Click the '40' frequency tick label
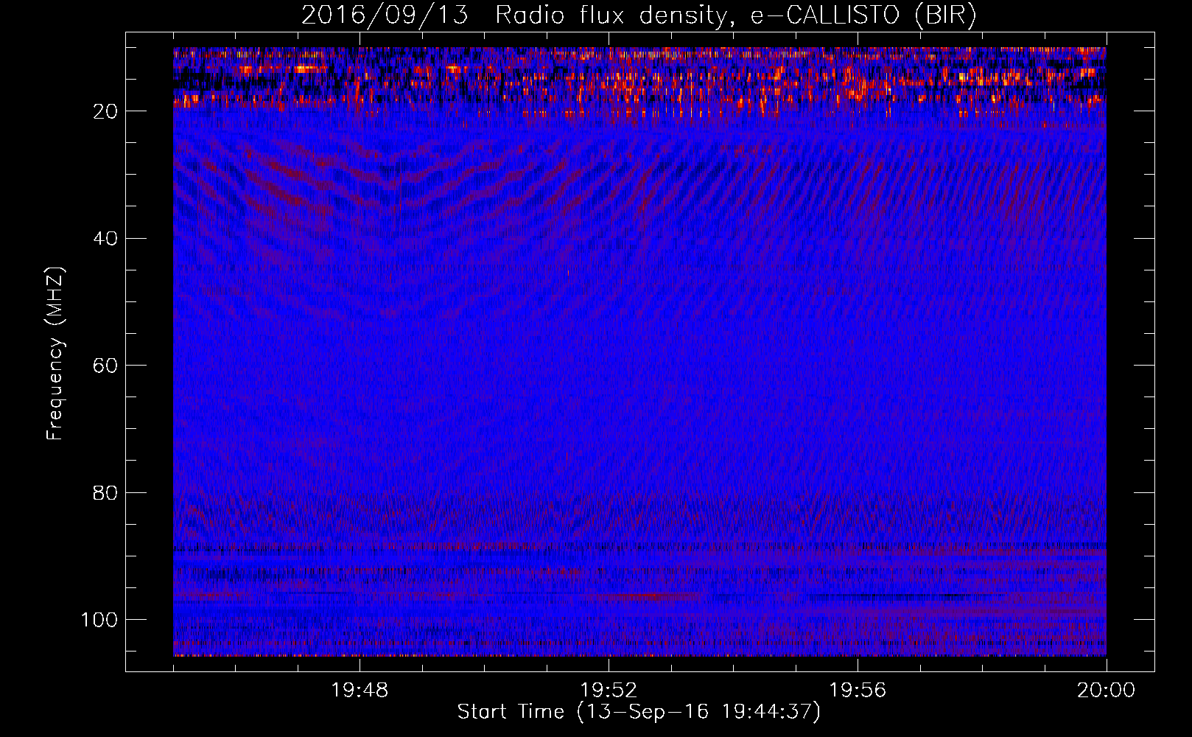 (106, 239)
